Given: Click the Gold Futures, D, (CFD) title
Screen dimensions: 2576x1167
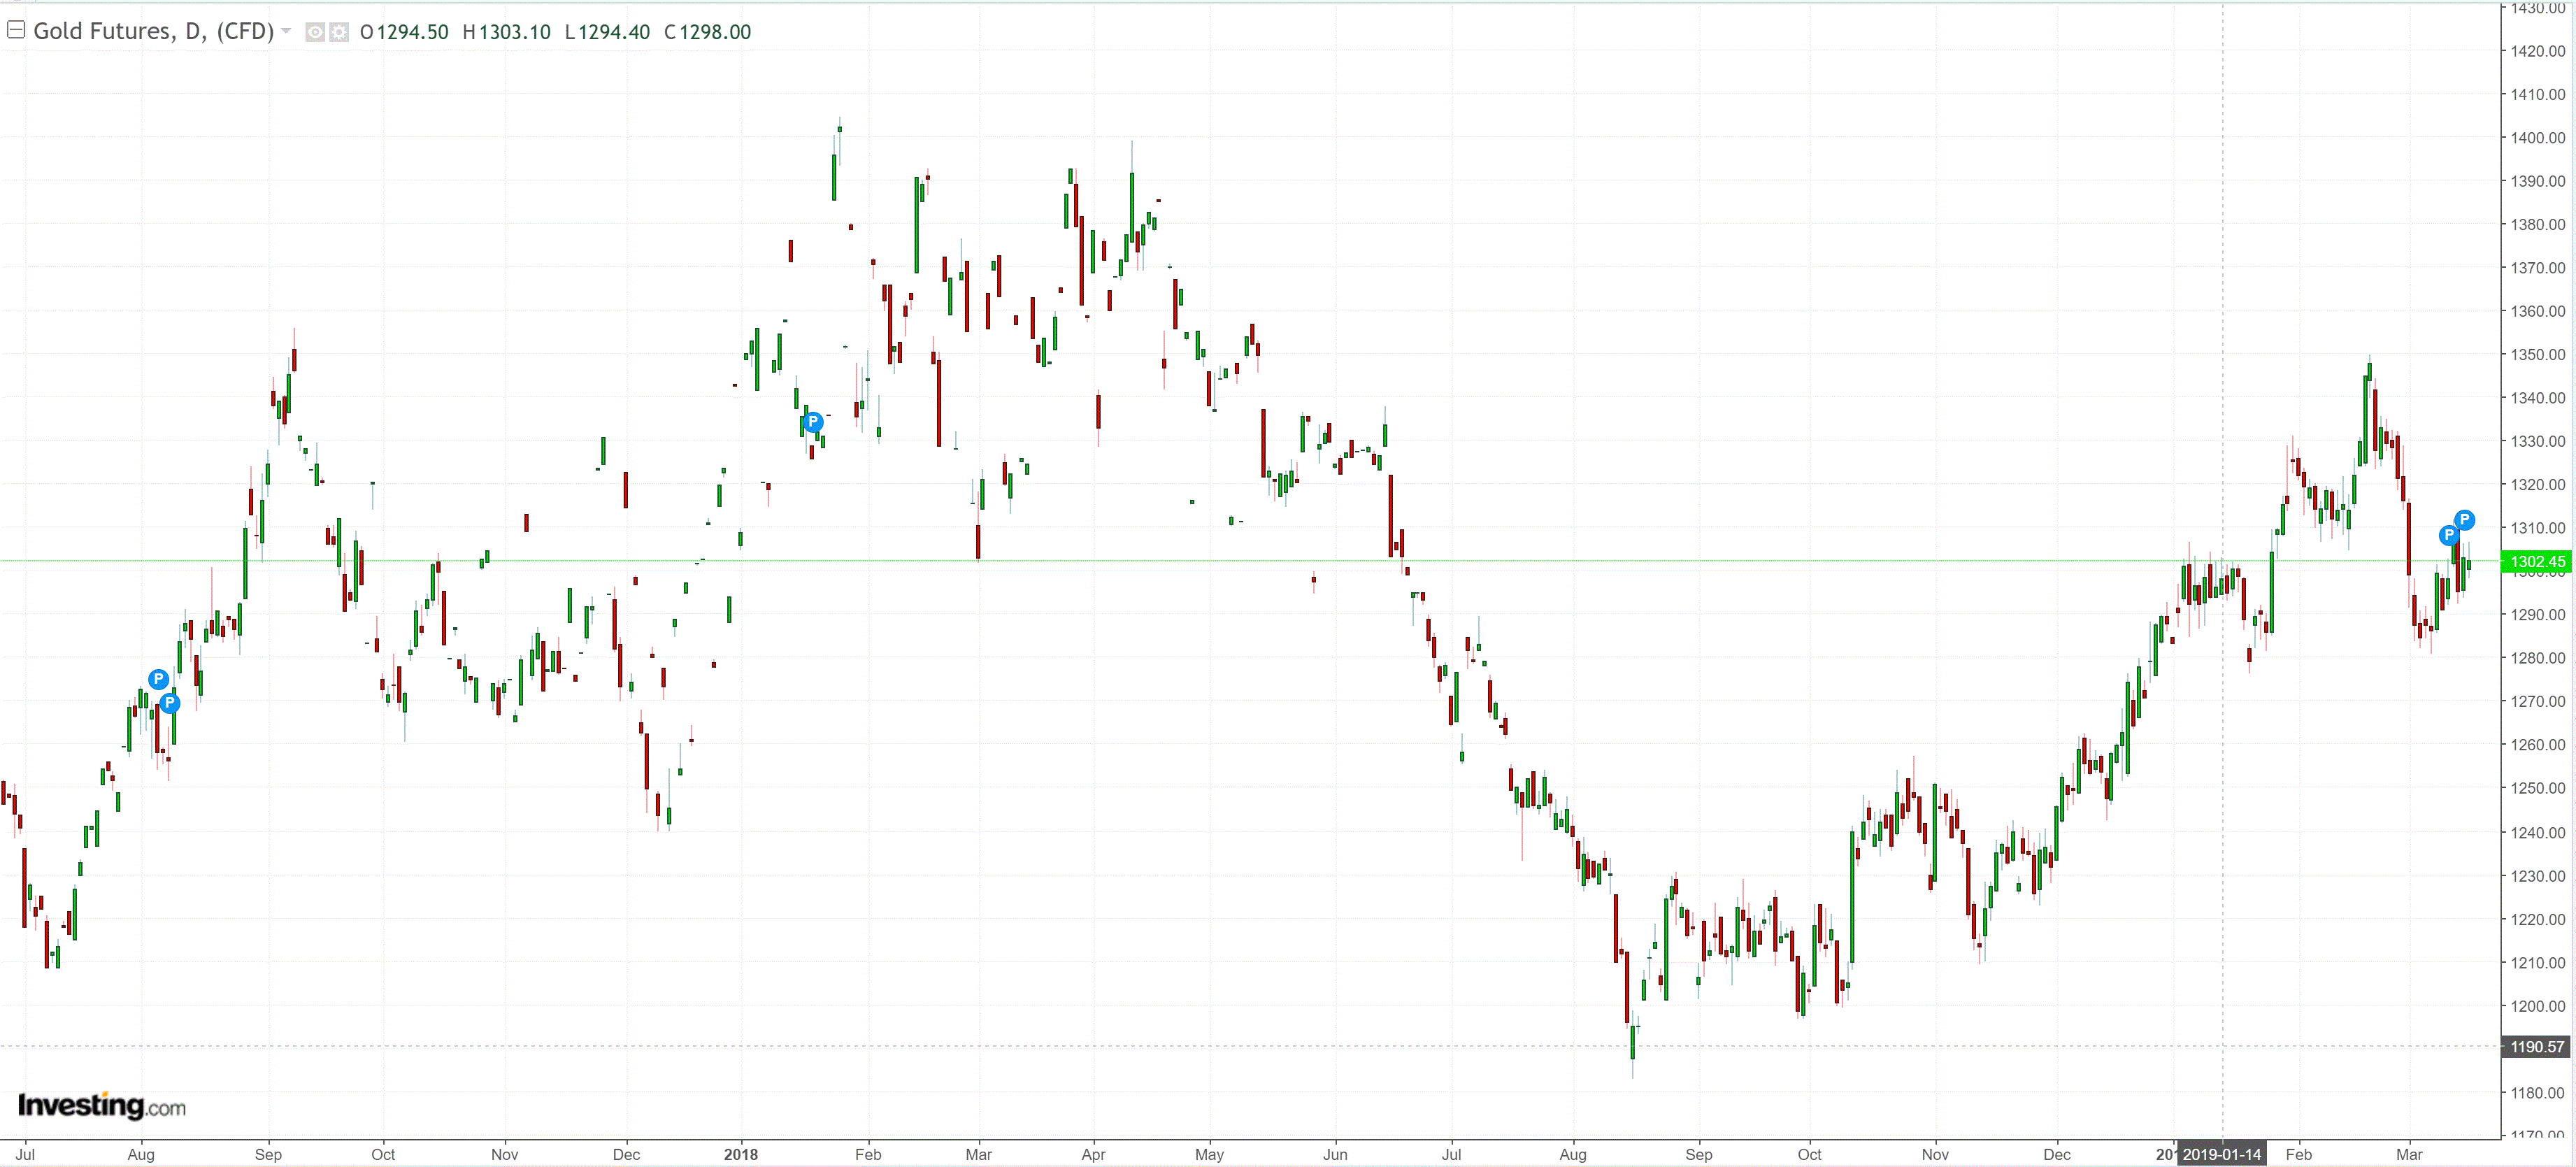Looking at the screenshot, I should (153, 31).
